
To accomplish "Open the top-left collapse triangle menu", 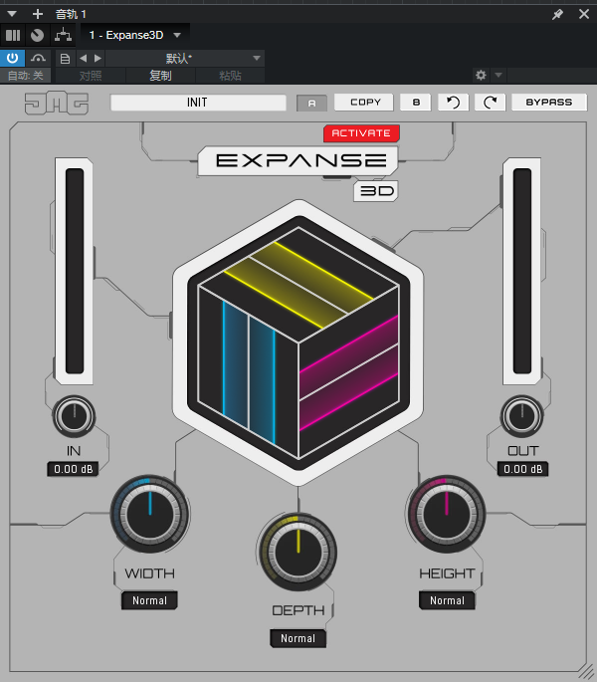I will tap(12, 14).
